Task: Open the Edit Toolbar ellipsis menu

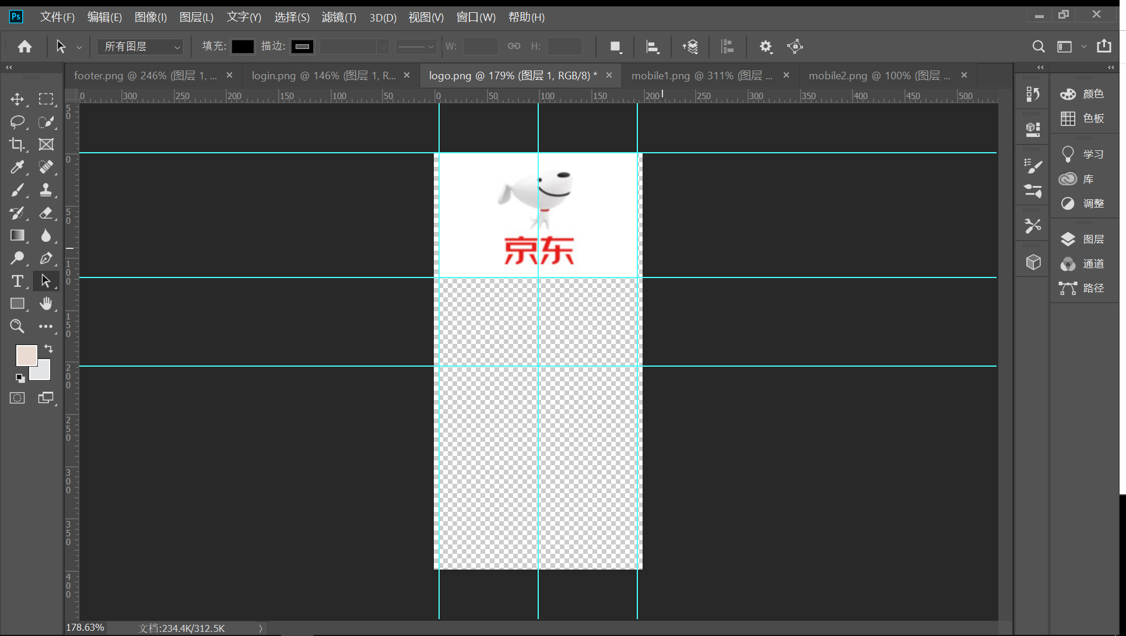Action: point(46,326)
